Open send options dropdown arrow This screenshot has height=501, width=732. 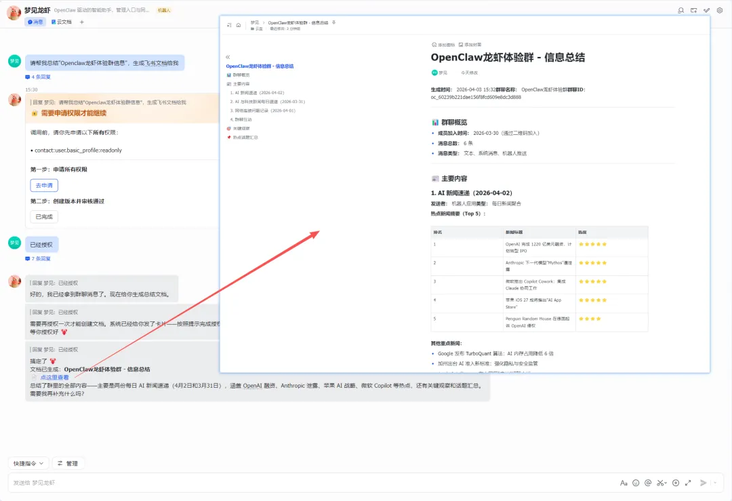[715, 483]
